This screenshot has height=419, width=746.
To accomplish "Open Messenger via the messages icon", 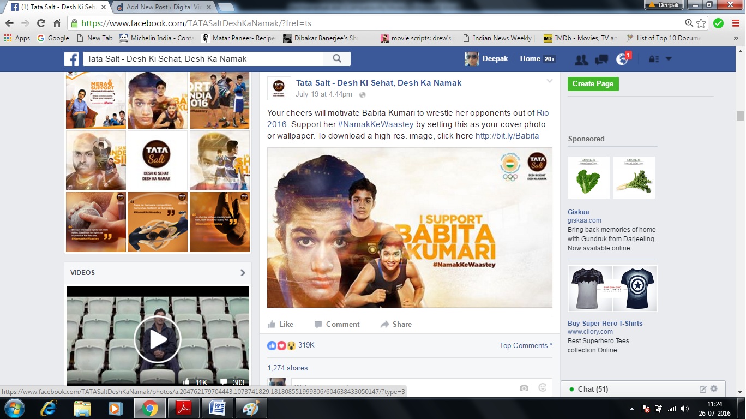I will click(602, 58).
